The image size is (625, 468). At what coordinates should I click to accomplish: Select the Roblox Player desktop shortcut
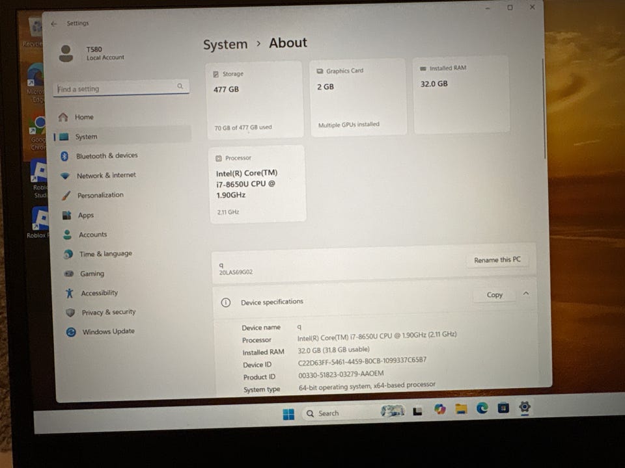[38, 222]
